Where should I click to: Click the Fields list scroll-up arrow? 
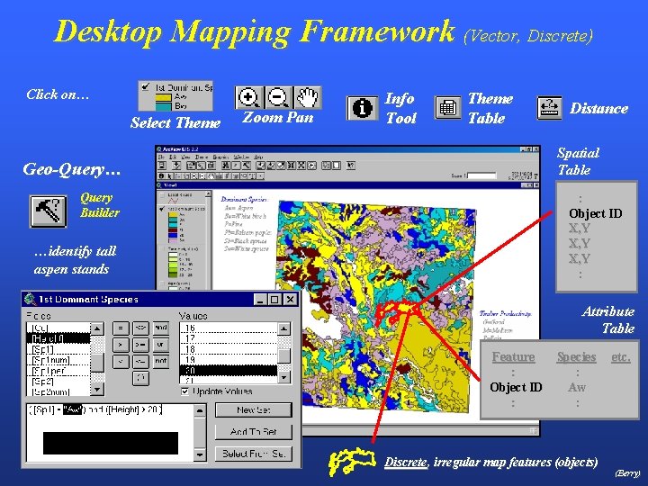coord(97,329)
